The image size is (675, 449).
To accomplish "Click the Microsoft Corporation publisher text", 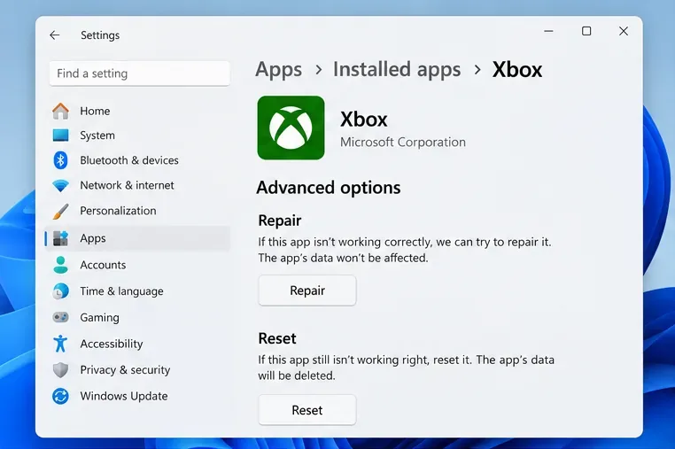I will (x=403, y=142).
